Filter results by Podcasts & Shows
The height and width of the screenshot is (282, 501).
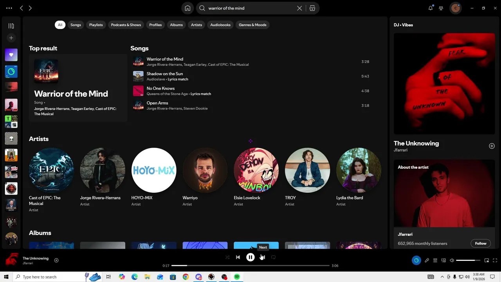pyautogui.click(x=126, y=25)
